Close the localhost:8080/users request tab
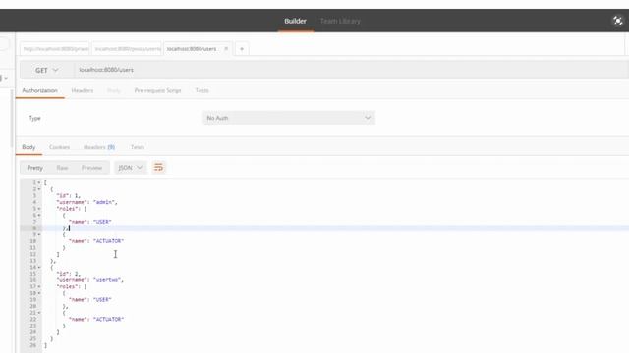Viewport: 629px width, 353px height. click(226, 48)
